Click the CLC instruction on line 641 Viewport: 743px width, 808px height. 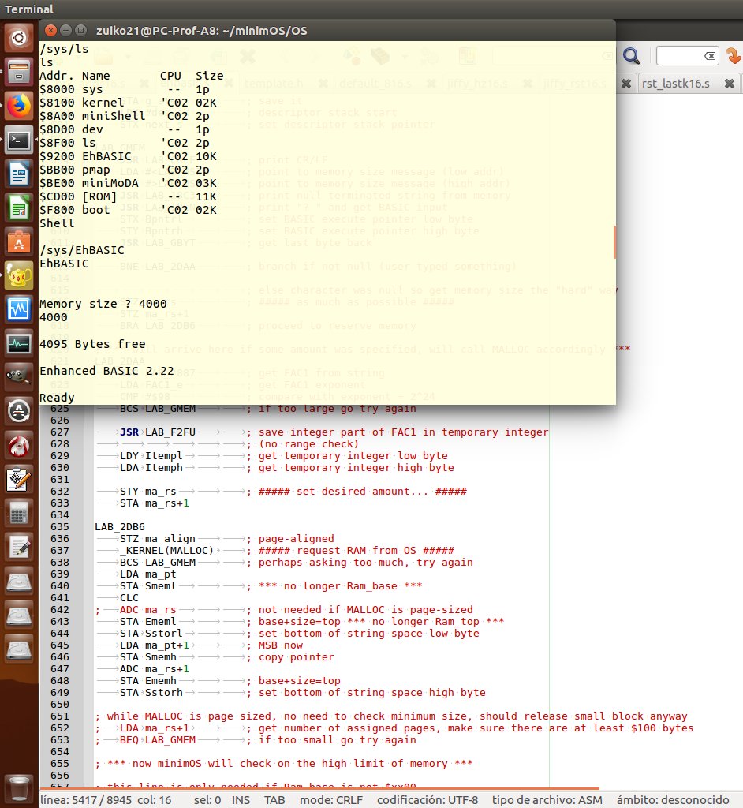(129, 598)
